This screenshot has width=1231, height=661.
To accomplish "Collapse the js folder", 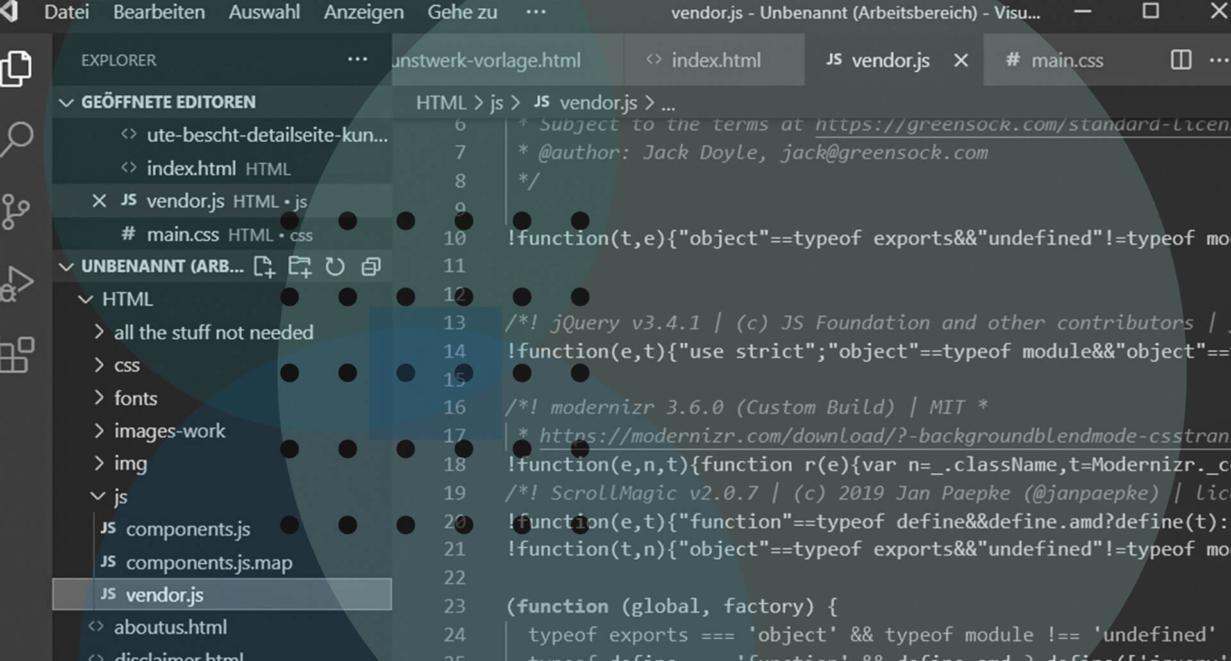I will [222, 496].
